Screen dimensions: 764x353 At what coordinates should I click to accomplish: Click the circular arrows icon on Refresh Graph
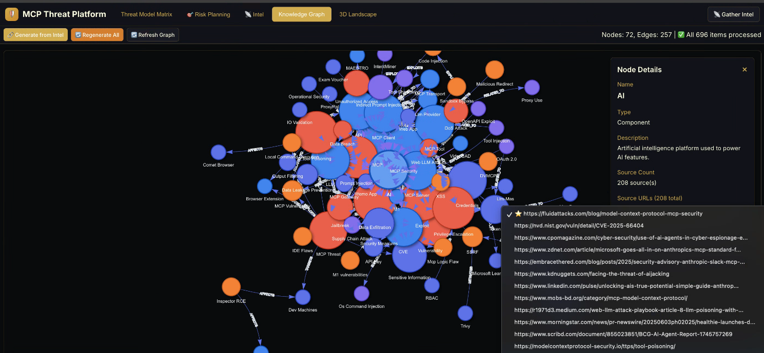point(134,34)
